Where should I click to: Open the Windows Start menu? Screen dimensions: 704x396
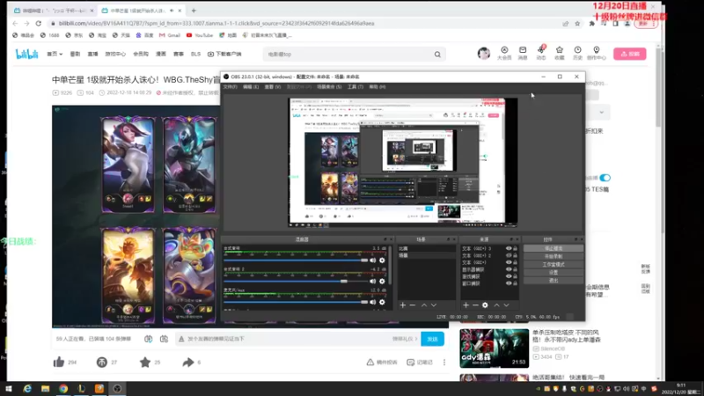tap(9, 389)
